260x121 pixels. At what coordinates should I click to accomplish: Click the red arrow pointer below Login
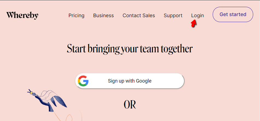coord(194,24)
